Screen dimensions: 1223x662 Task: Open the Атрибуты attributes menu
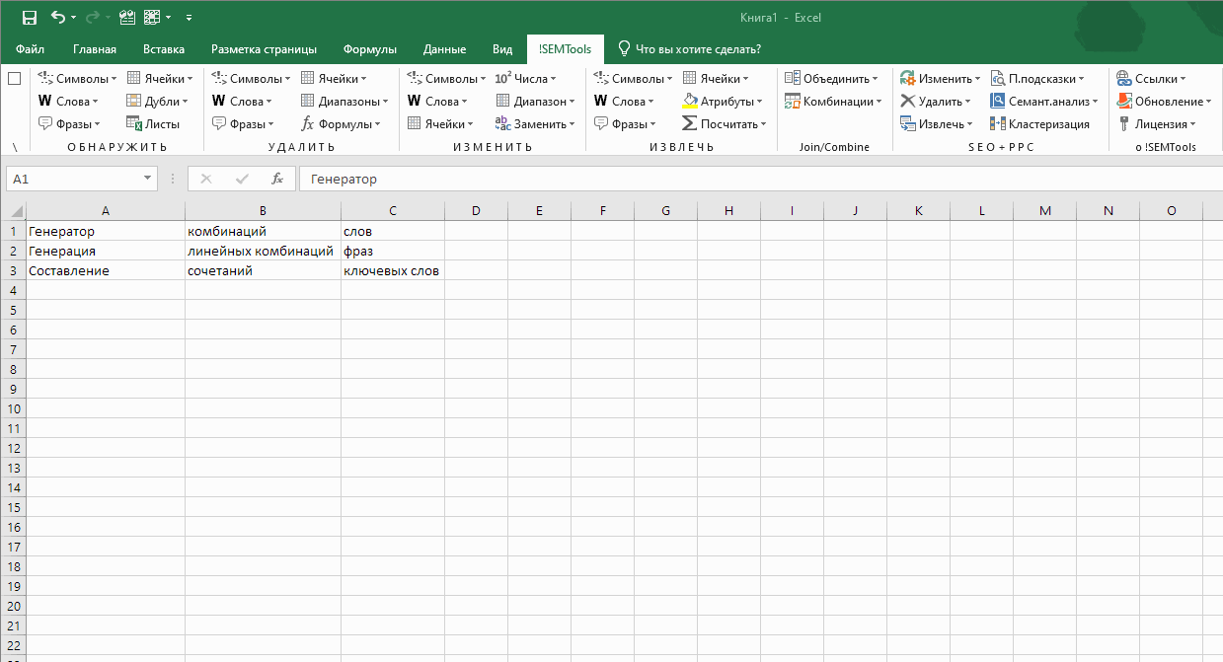tap(723, 101)
